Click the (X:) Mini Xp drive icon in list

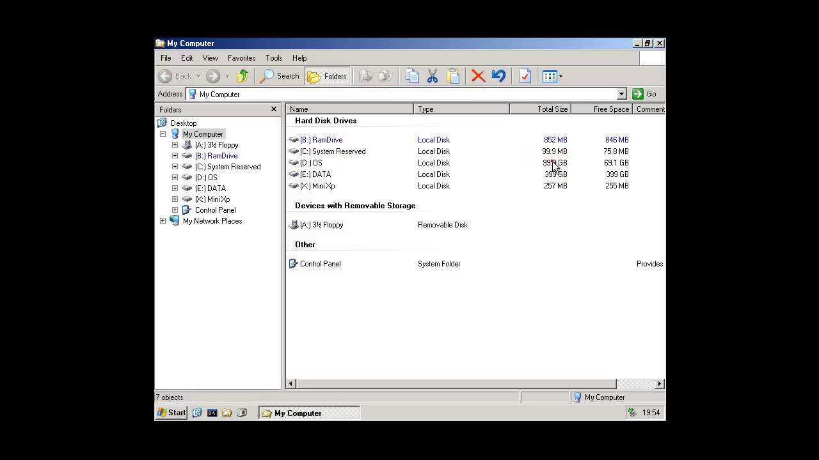(x=294, y=186)
